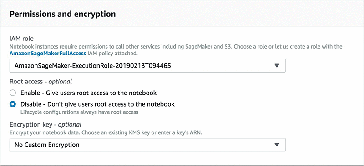Click the Permissions and encryption section heading
This screenshot has height=166, width=364.
(63, 14)
